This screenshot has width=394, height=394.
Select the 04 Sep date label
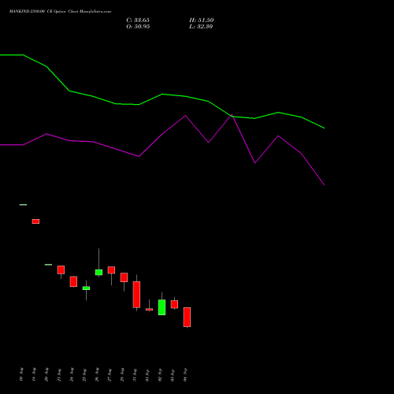pos(185,375)
